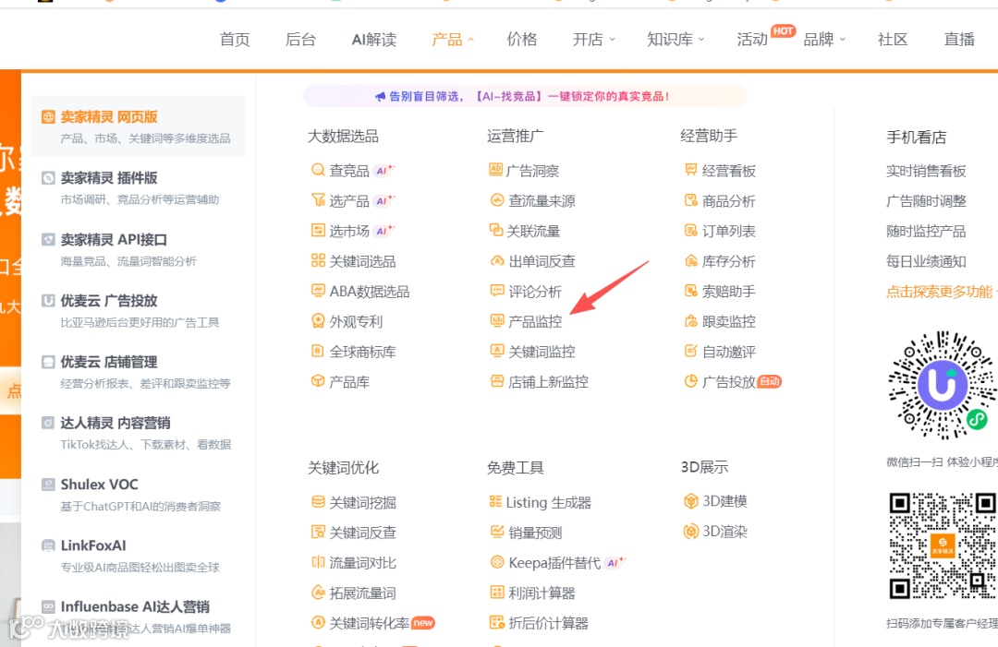Click the 选市场 icon
998x647 pixels.
tap(318, 230)
